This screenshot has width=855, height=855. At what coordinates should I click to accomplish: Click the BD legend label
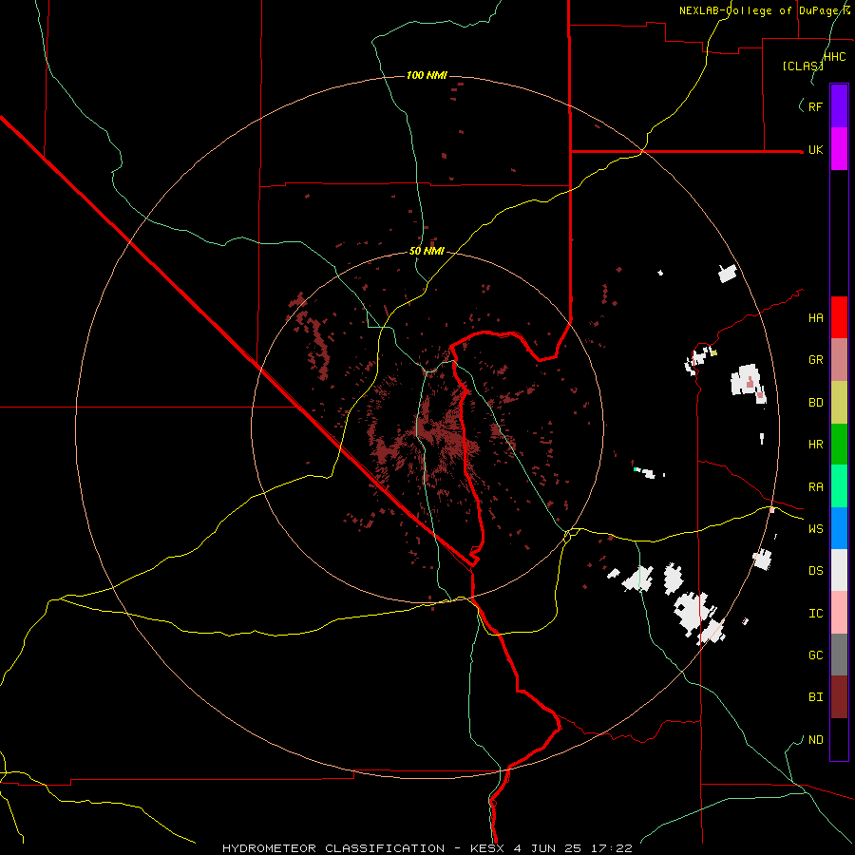click(x=815, y=403)
